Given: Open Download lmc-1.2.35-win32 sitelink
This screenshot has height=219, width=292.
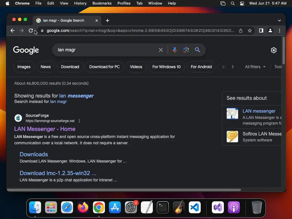Looking at the screenshot, I should [x=58, y=173].
